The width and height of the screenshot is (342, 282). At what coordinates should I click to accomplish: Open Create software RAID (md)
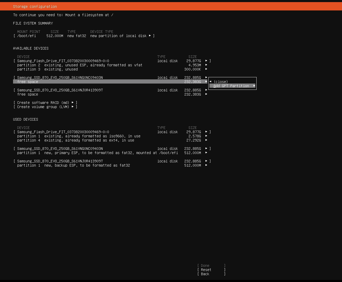[45, 103]
